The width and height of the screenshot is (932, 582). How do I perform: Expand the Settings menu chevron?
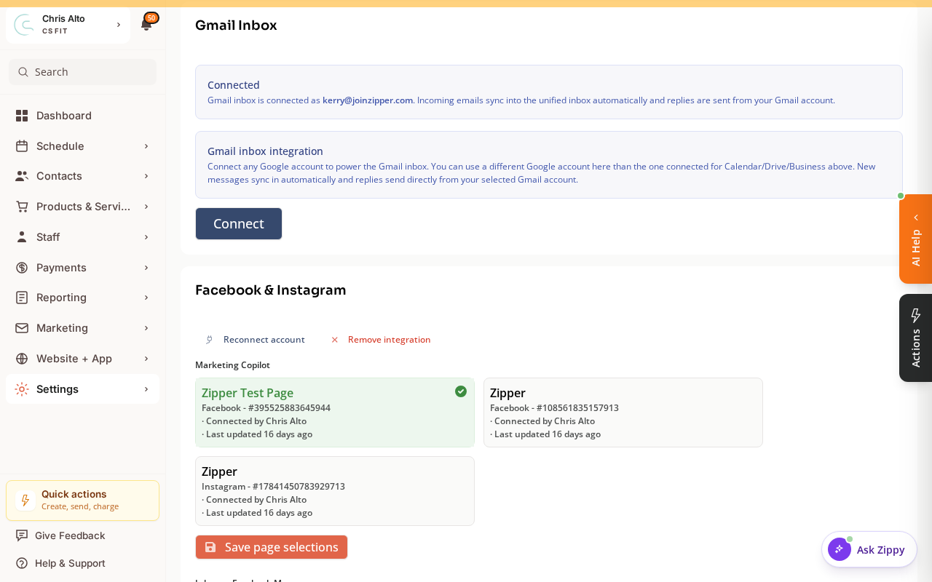(x=146, y=389)
